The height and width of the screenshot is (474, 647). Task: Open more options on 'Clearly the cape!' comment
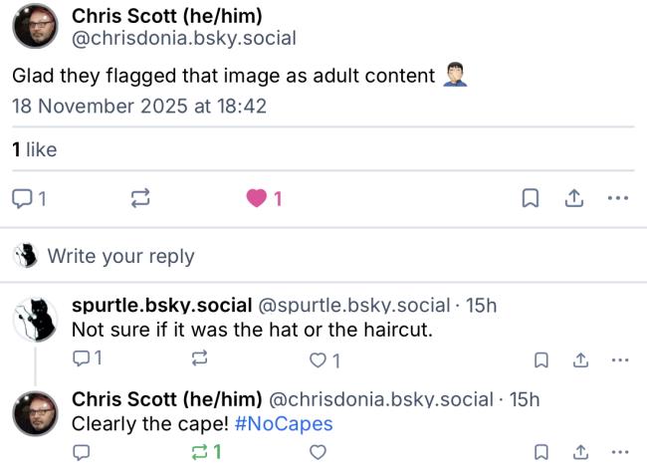(x=620, y=453)
